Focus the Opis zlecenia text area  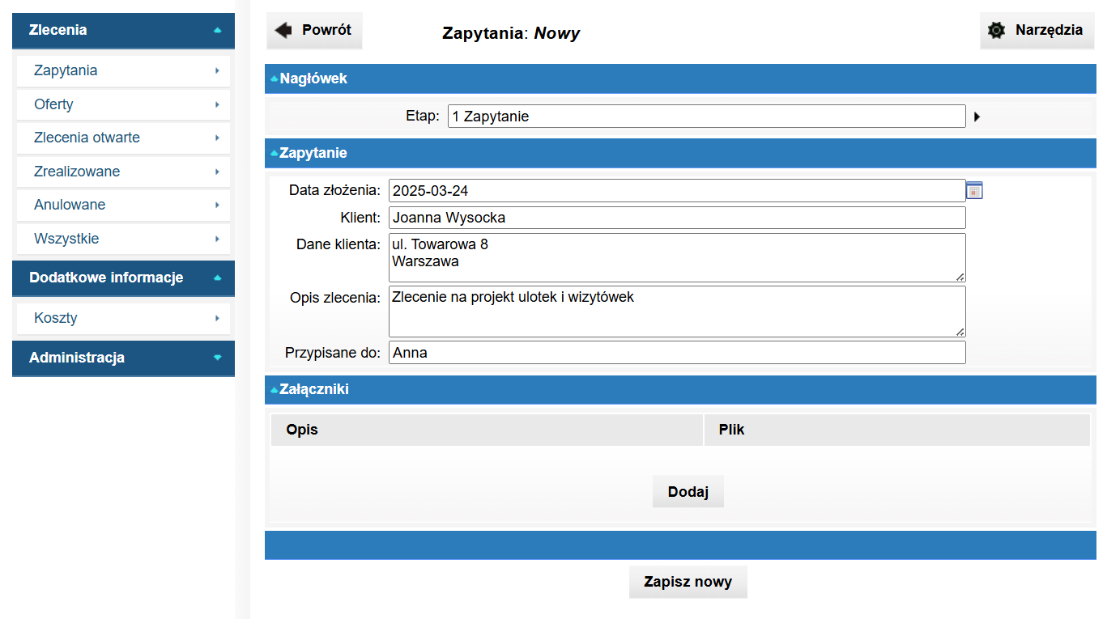click(676, 311)
